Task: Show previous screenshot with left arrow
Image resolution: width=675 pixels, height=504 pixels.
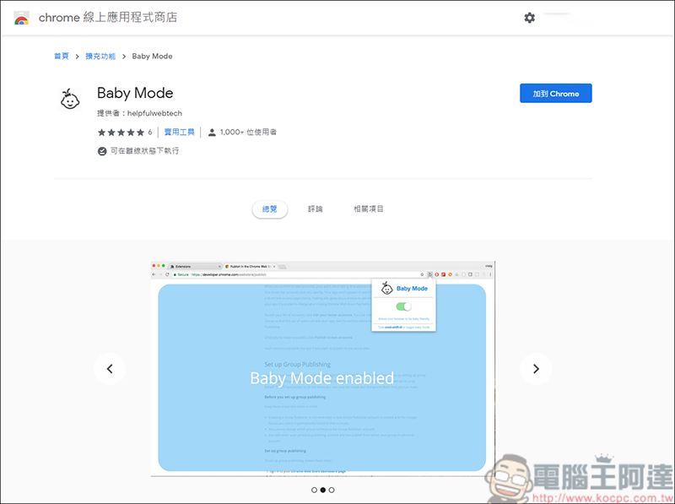Action: 110,369
